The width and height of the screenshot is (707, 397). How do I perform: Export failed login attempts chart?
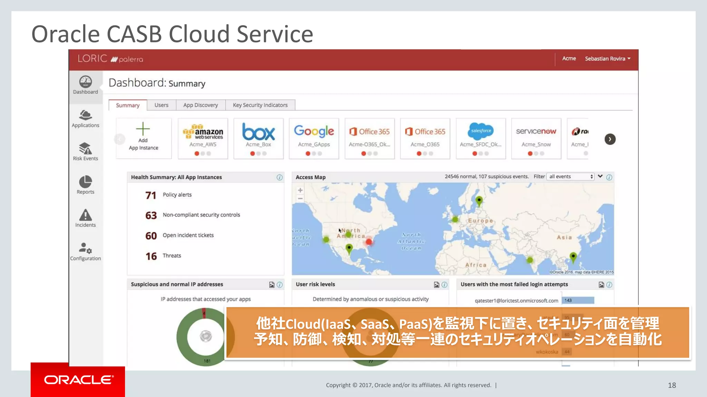tap(601, 285)
